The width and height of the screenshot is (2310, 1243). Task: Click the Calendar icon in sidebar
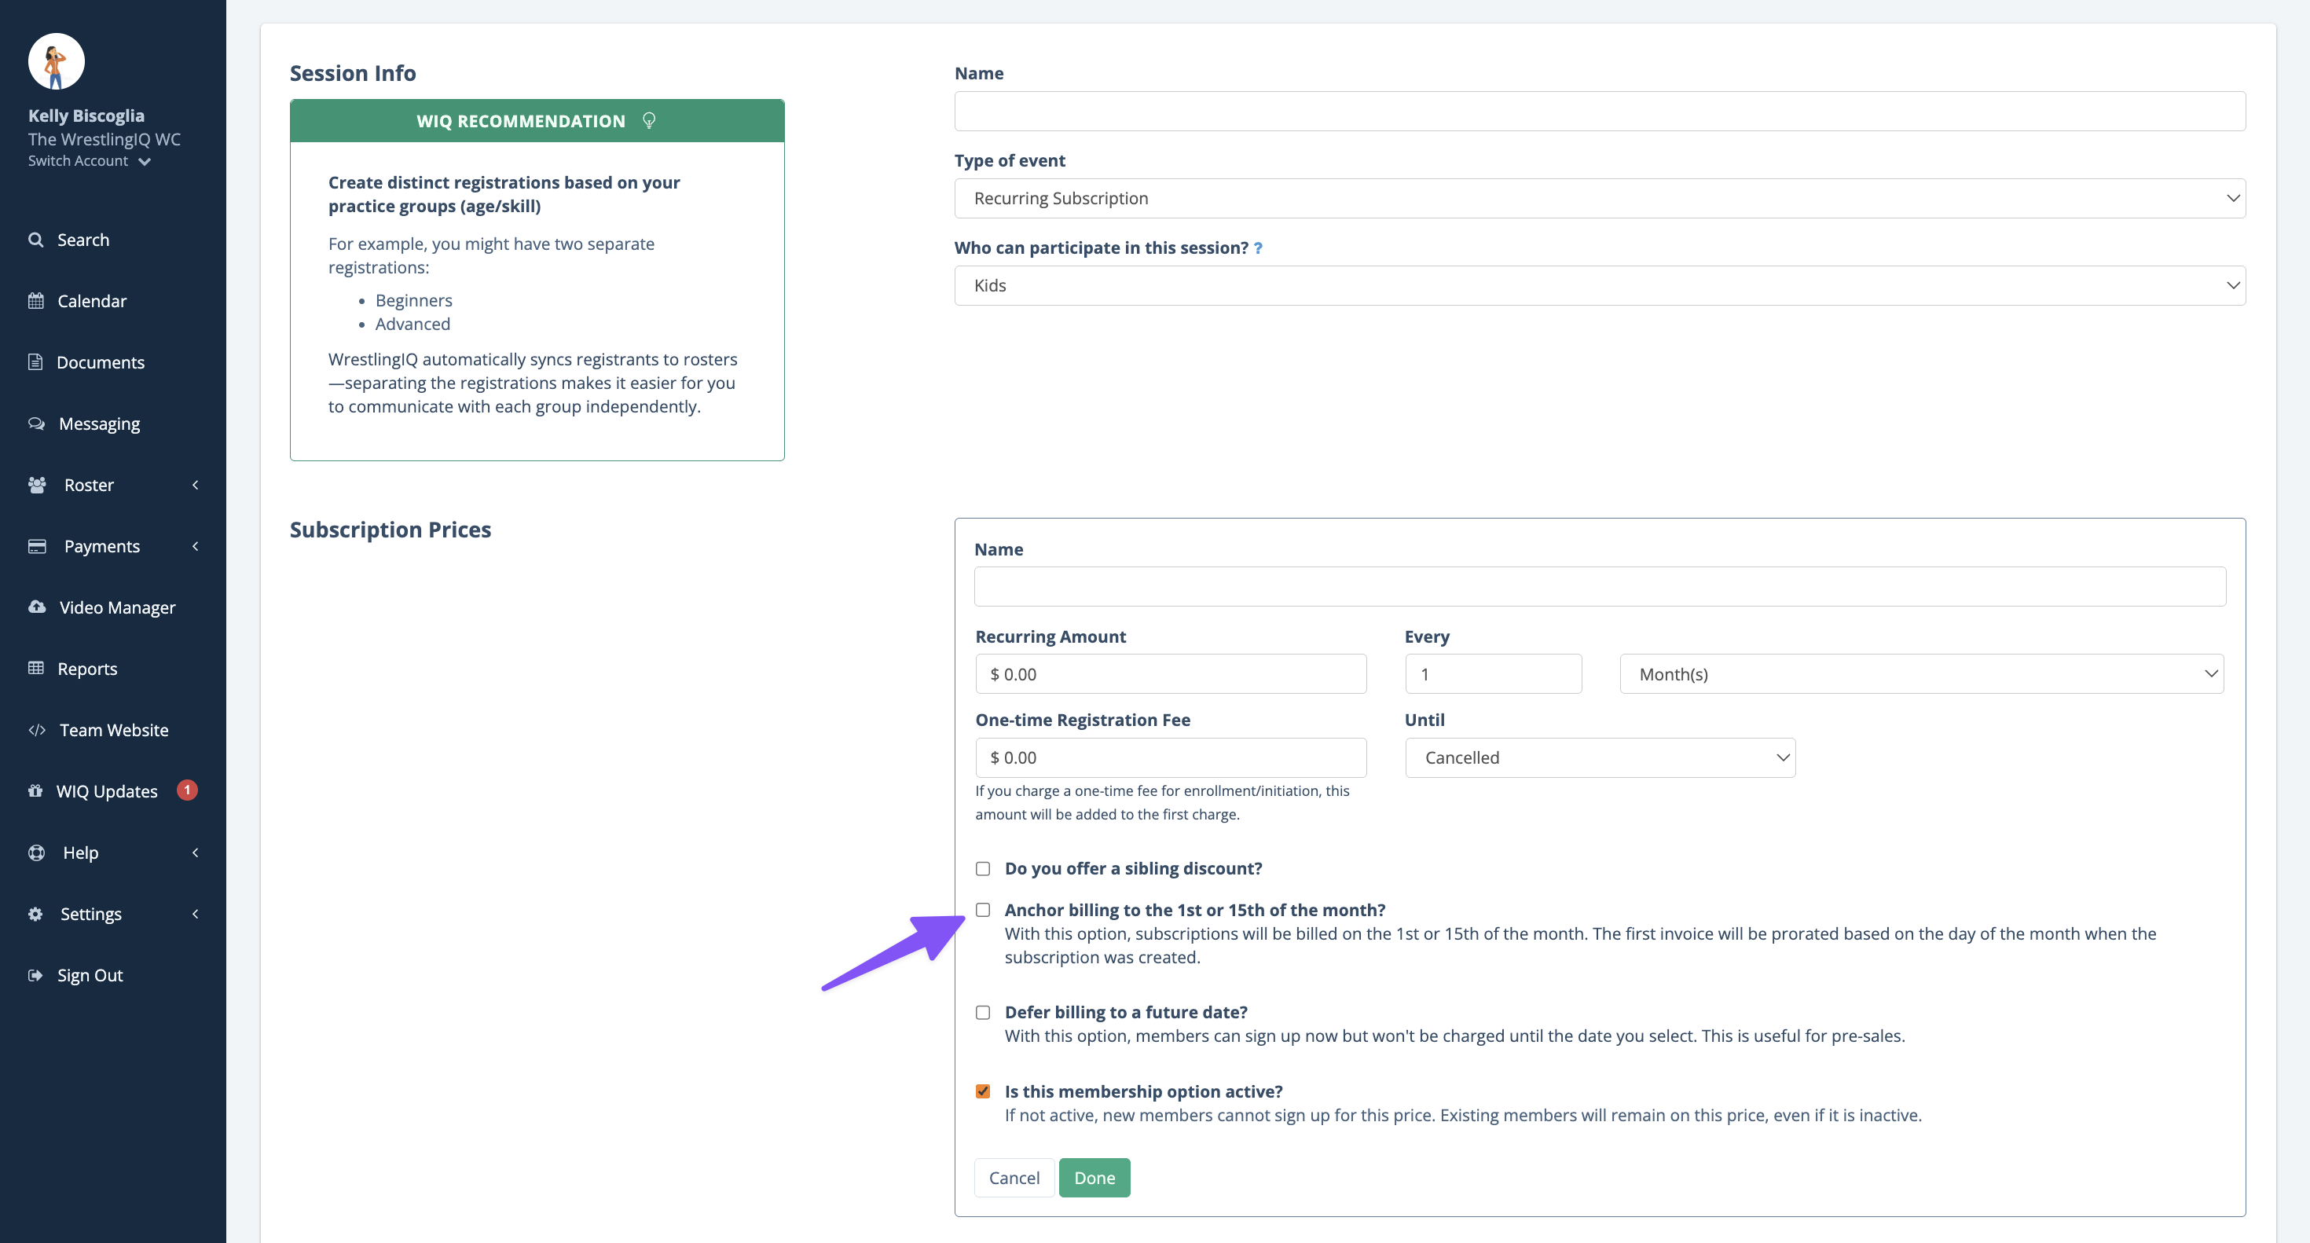click(36, 300)
